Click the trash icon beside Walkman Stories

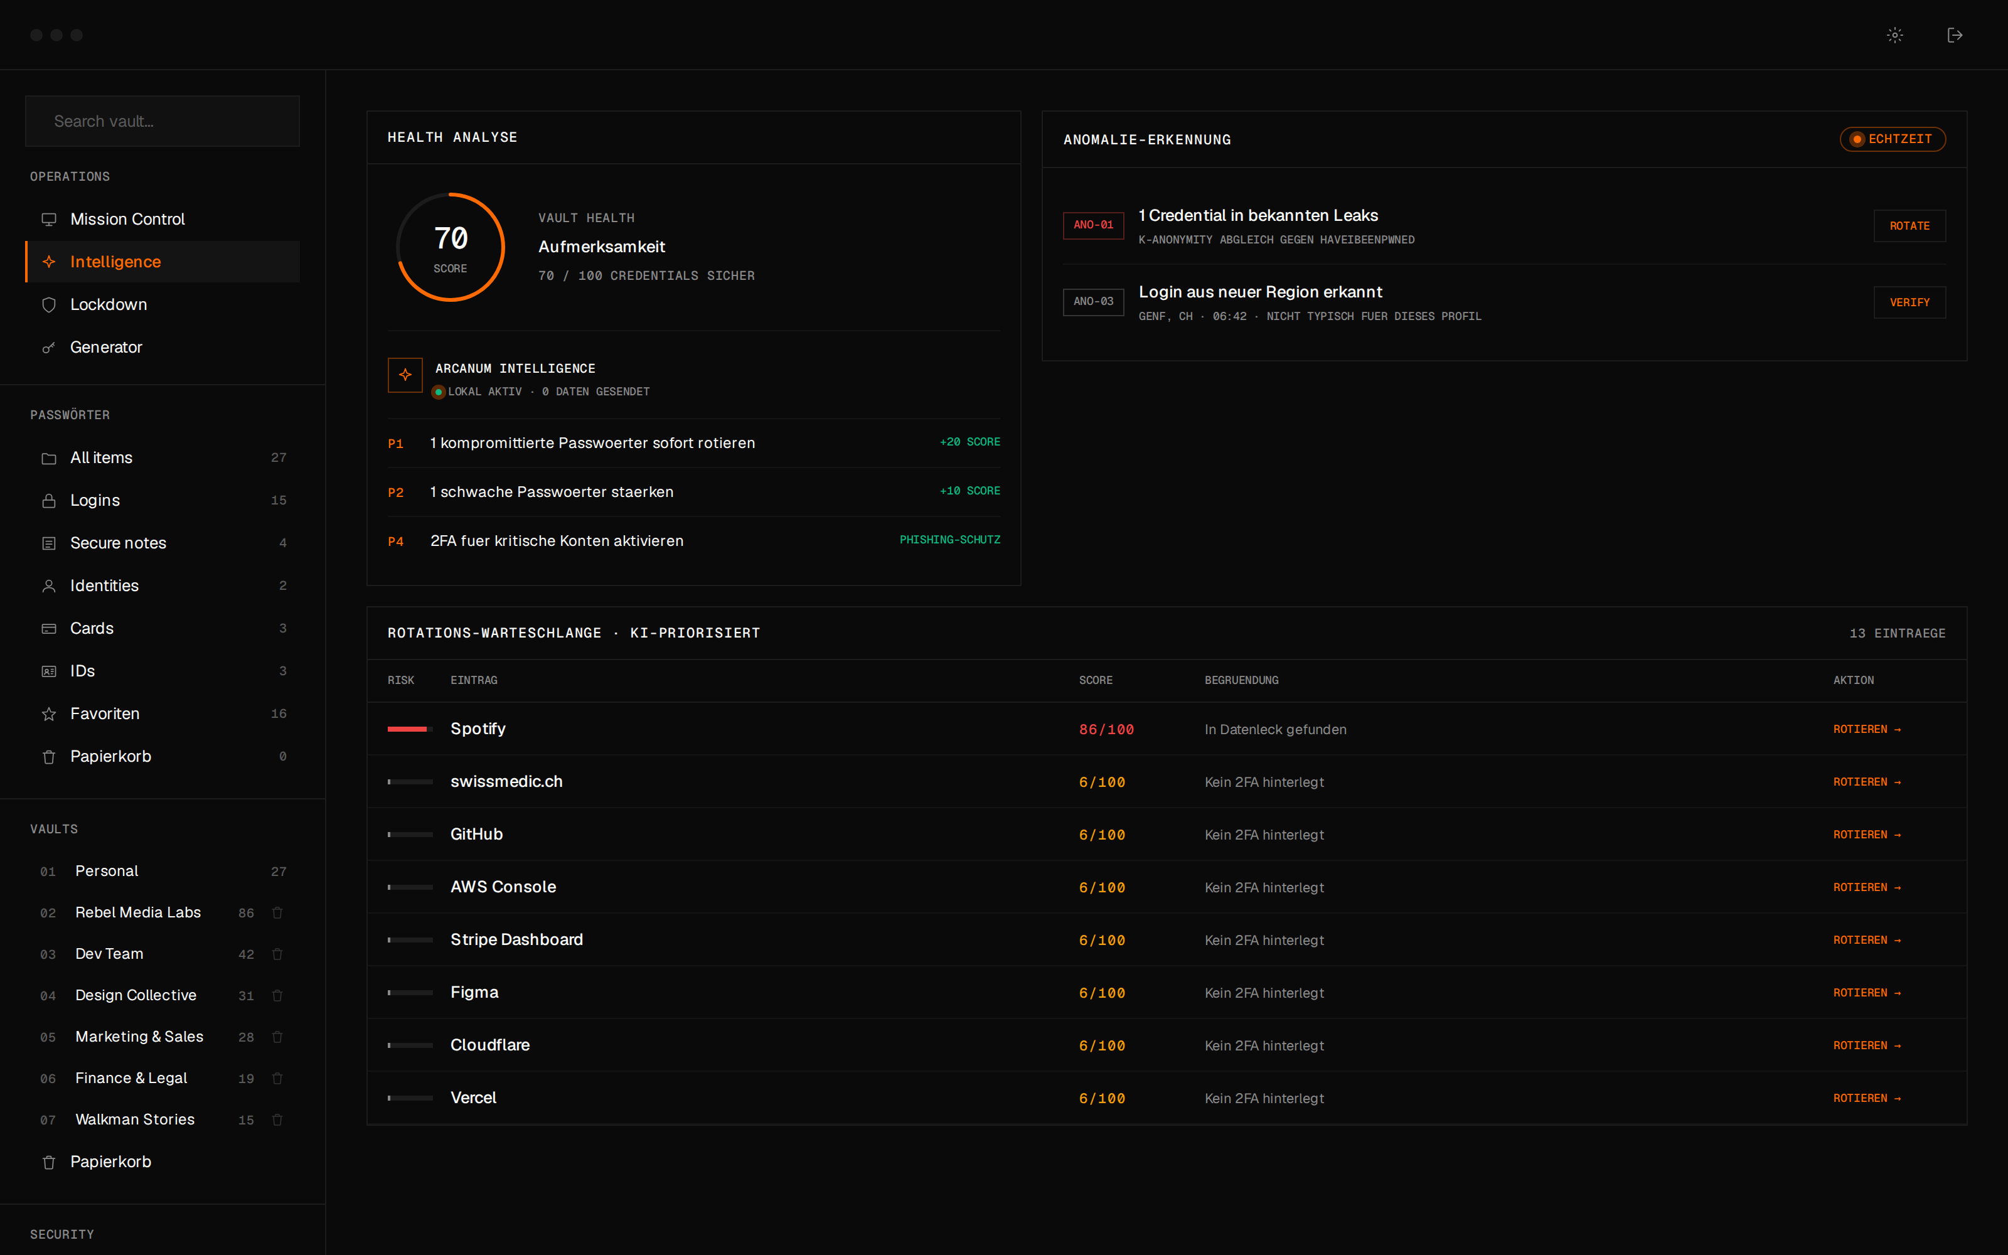(278, 1119)
